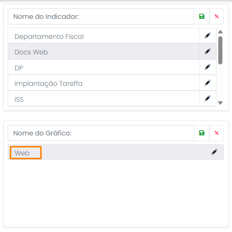Save the chart name with green disk
This screenshot has height=232, width=232.
[202, 133]
